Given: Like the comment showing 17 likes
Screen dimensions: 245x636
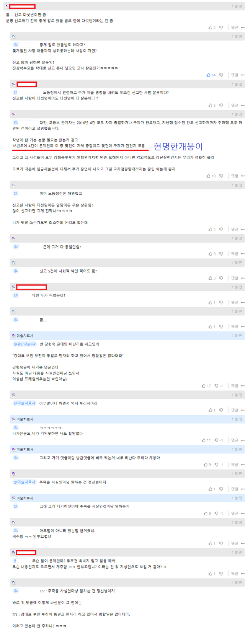Looking at the screenshot, I should [x=204, y=386].
